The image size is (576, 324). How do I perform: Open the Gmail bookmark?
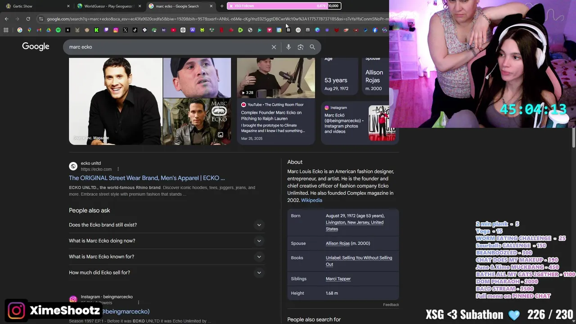coord(39,30)
